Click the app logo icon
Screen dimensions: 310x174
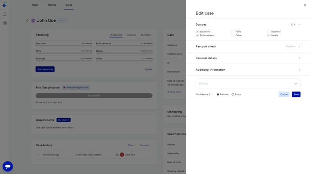(x=5, y=5)
